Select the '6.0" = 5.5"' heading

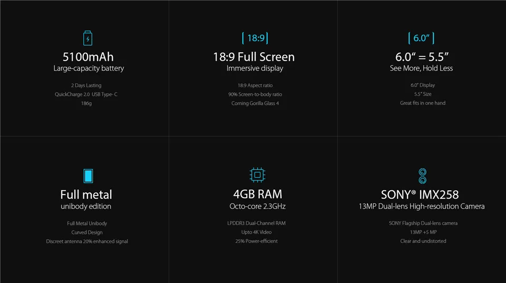(x=422, y=57)
